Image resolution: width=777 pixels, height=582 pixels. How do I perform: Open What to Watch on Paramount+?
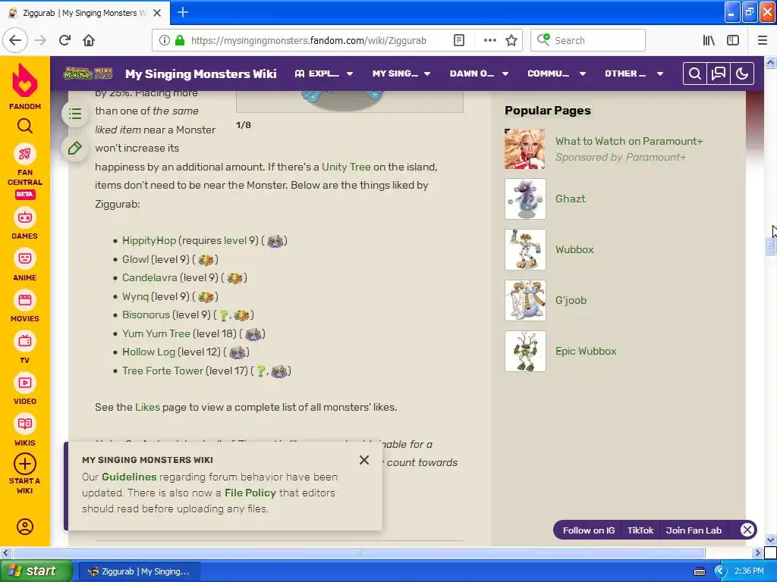pos(629,141)
